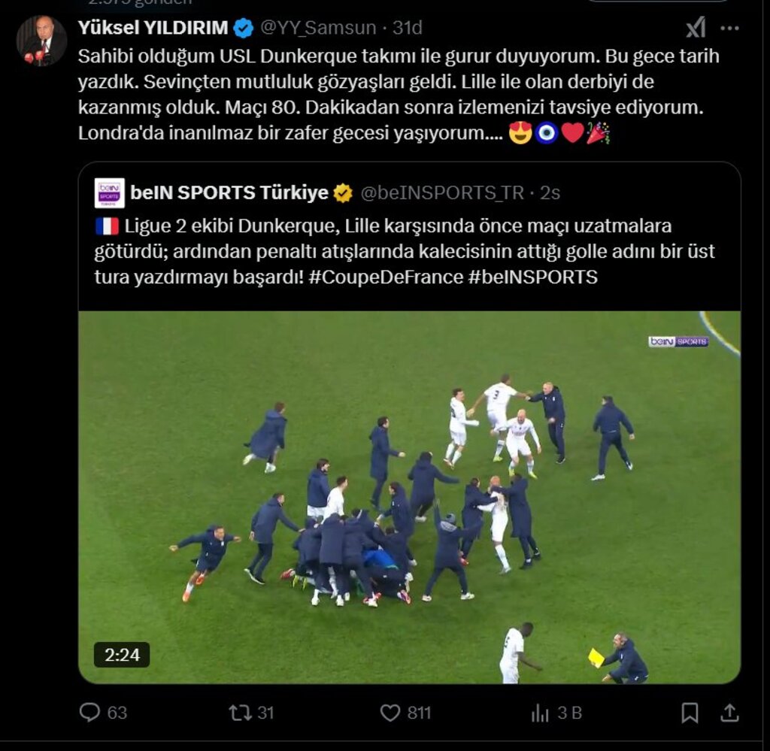Screen dimensions: 770x751
Task: Open the view analytics icon
Action: coord(540,713)
